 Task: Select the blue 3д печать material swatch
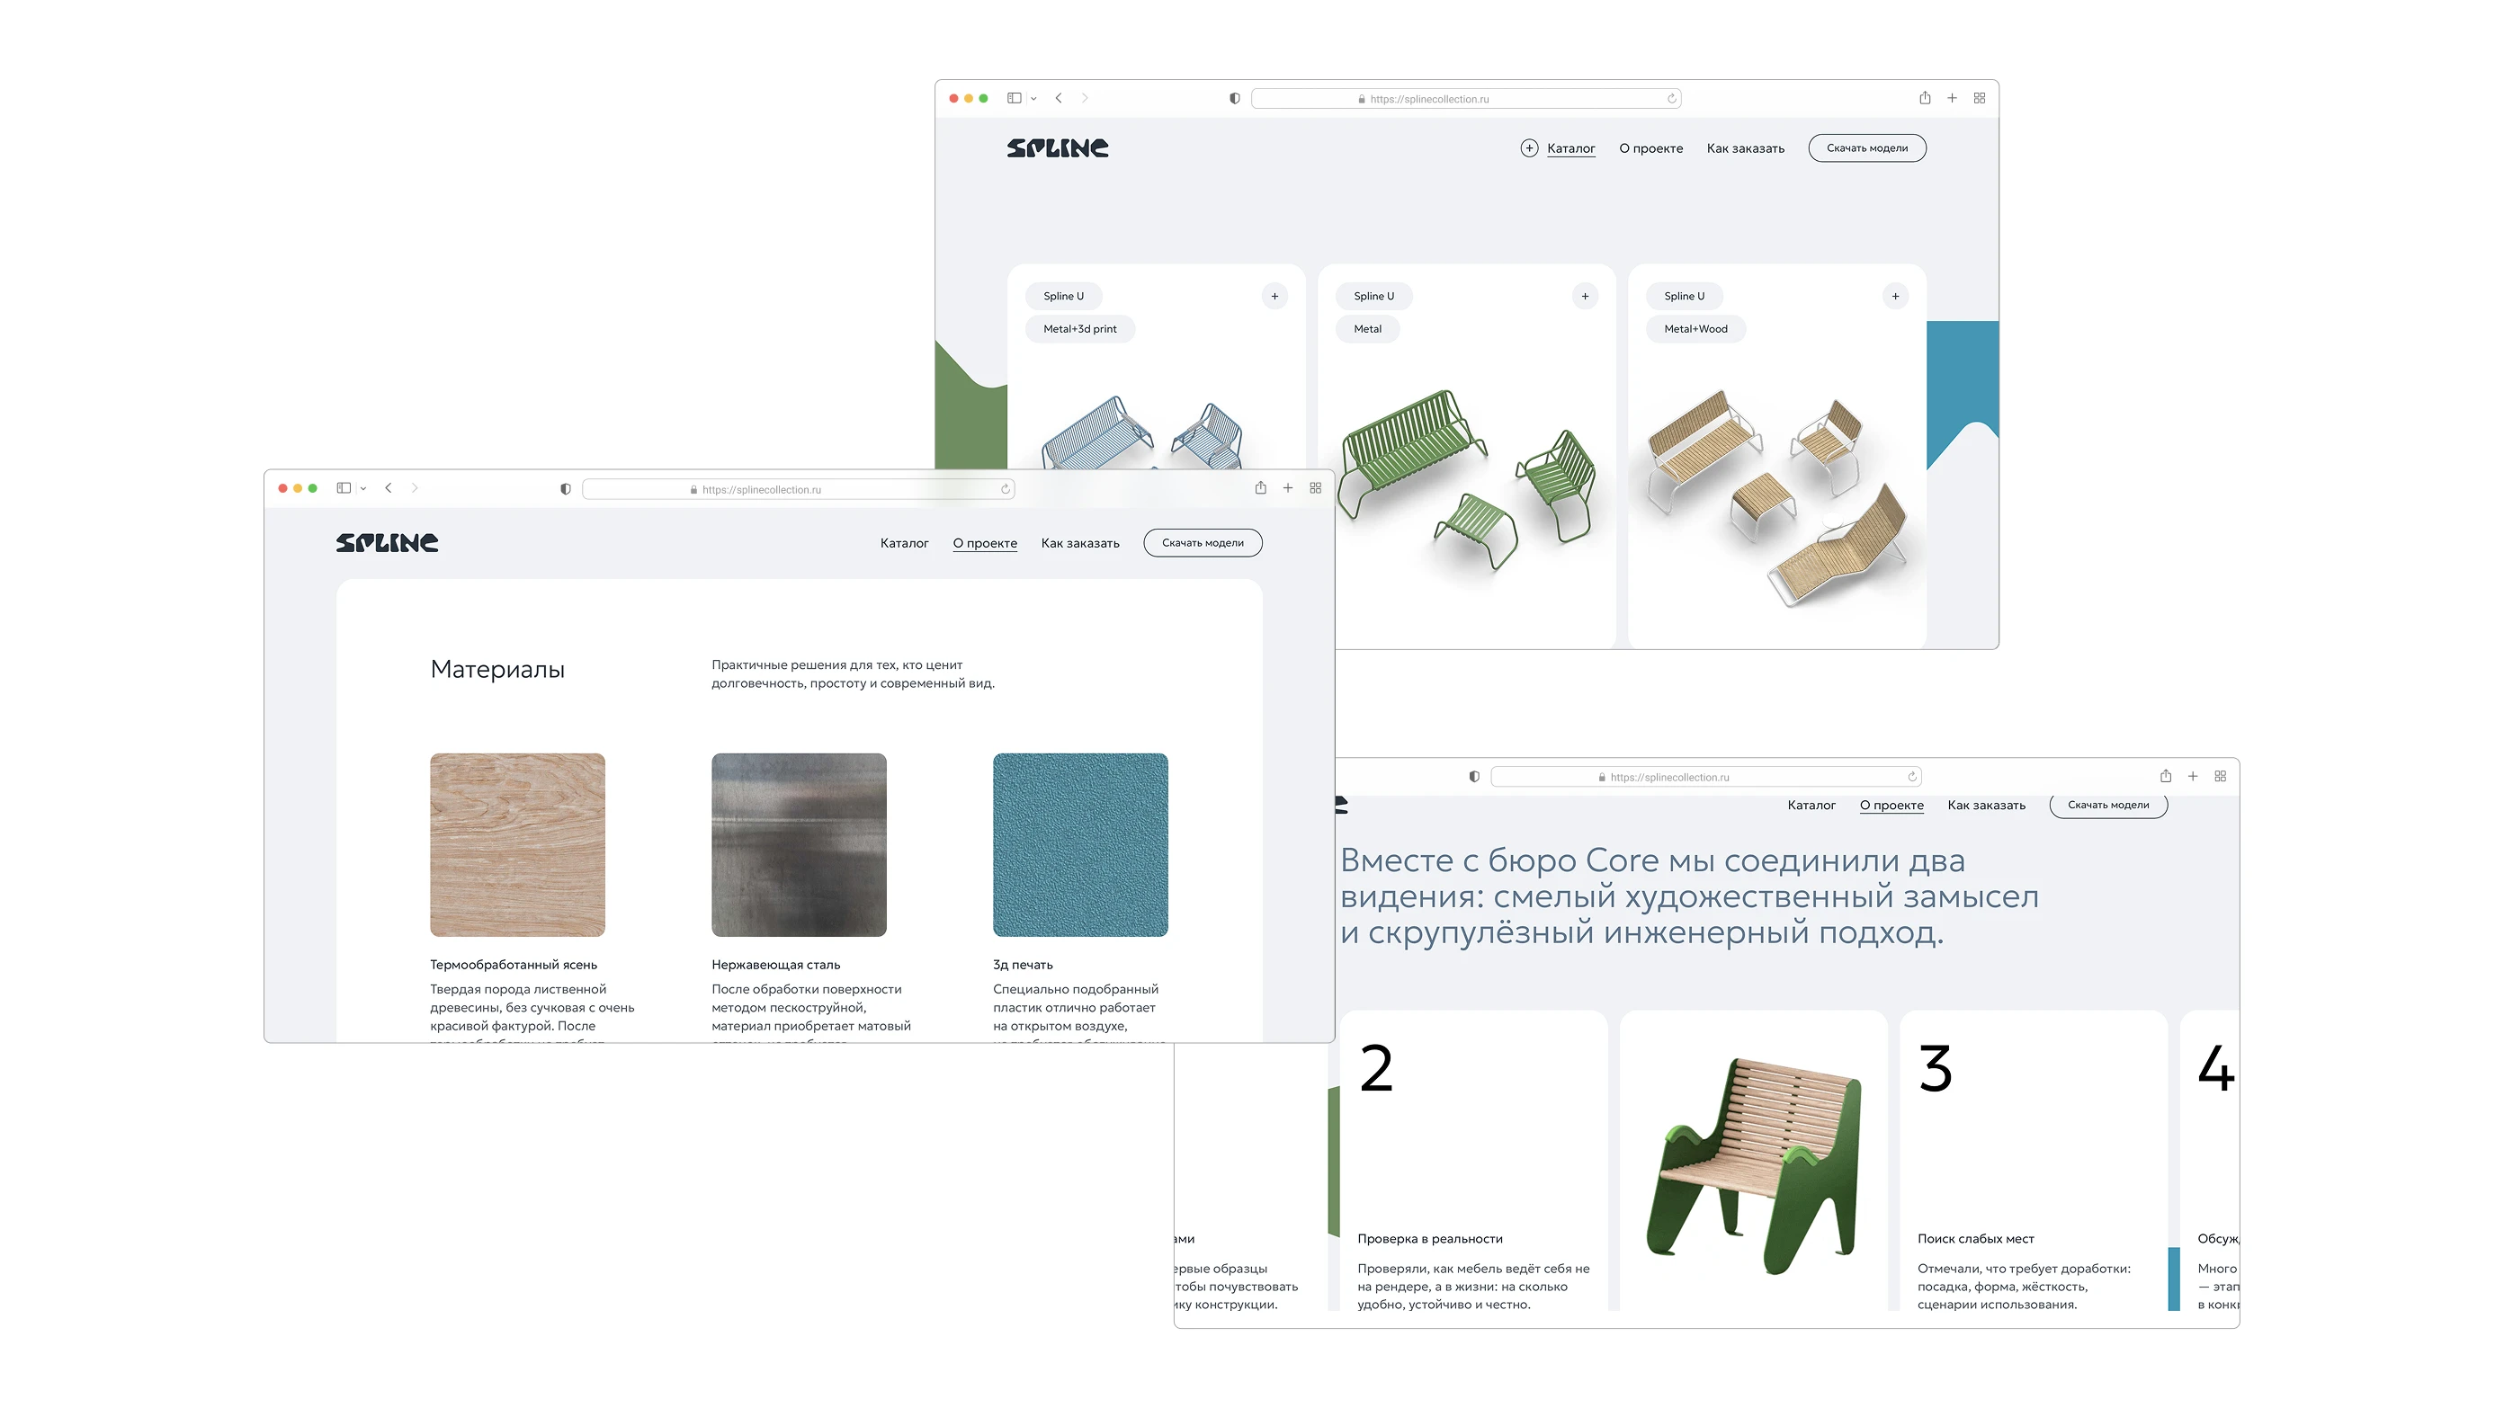point(1080,844)
